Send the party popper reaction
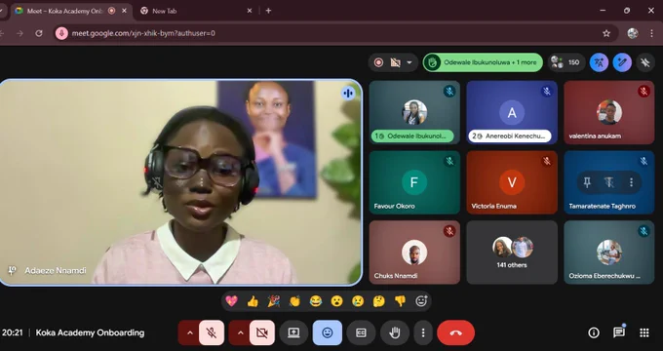The width and height of the screenshot is (663, 351). click(x=274, y=301)
